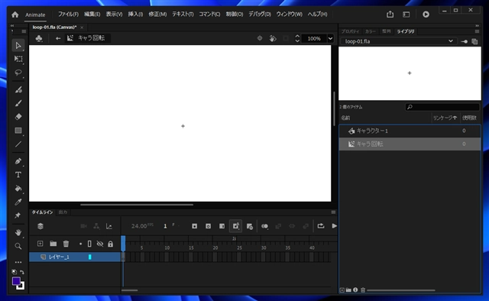Open the layer view options icon
Screen dimensions: 489x301
click(40, 226)
